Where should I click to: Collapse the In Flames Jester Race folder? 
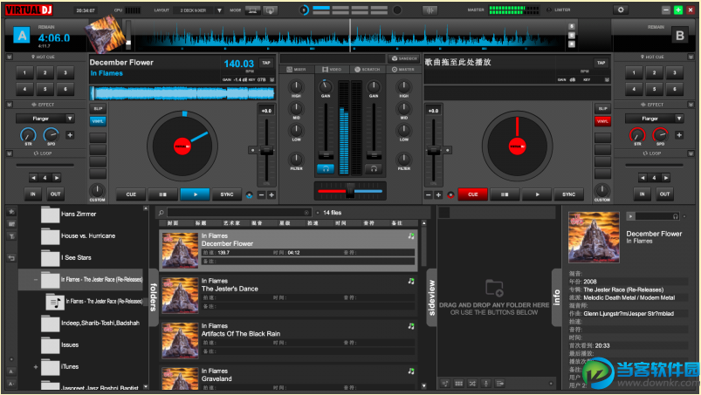pos(36,280)
